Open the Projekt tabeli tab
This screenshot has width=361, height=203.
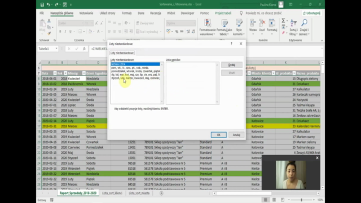(223, 13)
